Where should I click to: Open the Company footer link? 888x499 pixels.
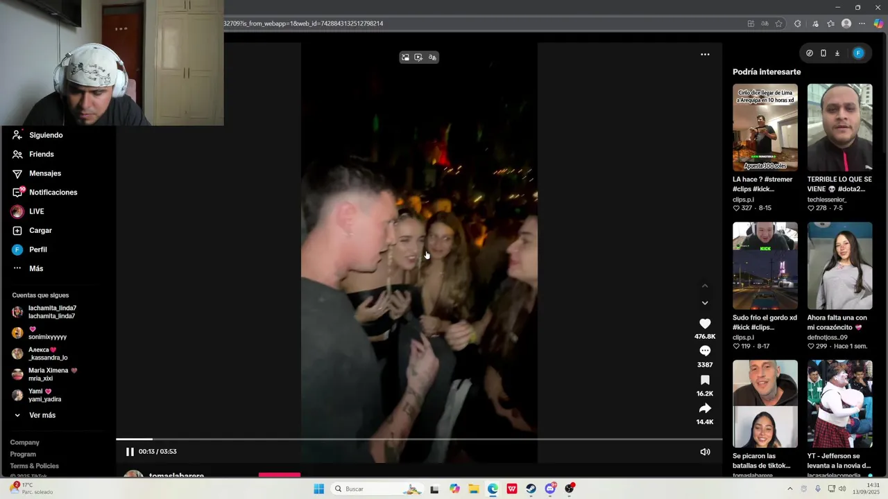coord(25,443)
